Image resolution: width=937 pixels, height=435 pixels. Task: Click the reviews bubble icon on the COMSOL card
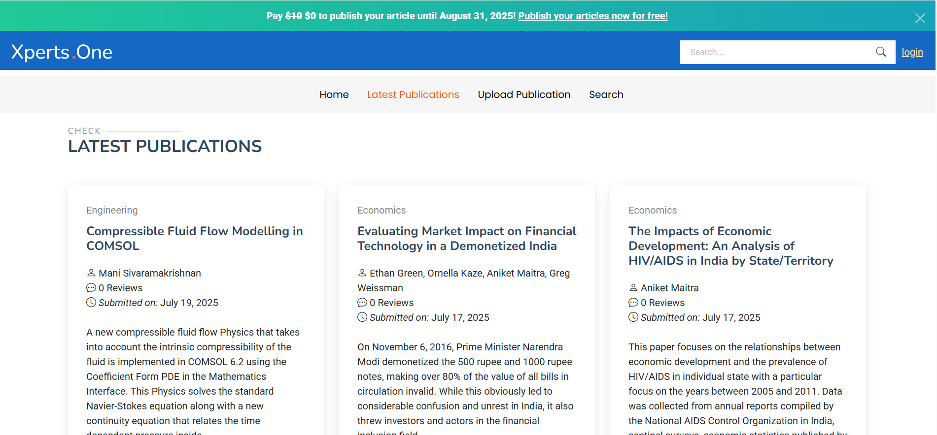pyautogui.click(x=91, y=288)
